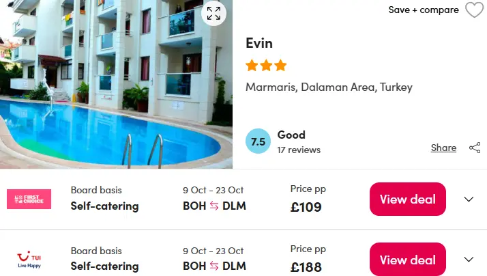Click the swap arrows in TUI flight

[x=214, y=266]
